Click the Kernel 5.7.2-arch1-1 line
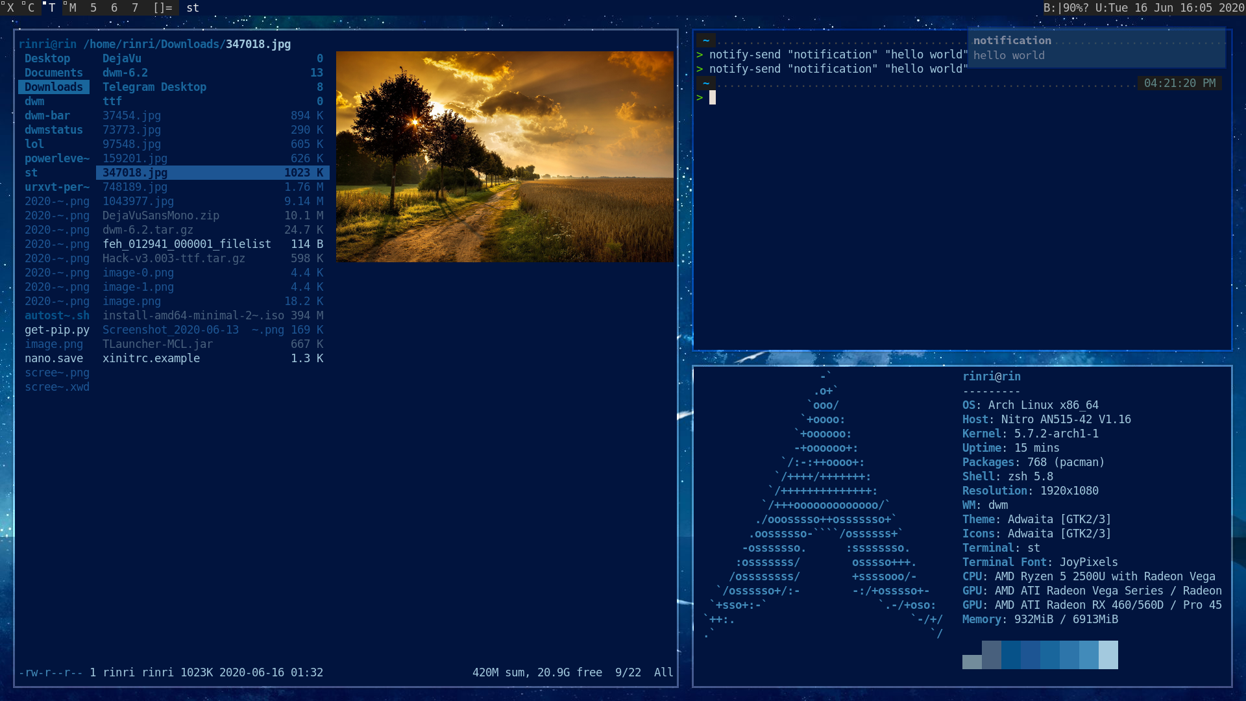Screen dimensions: 1246x701 [1031, 434]
